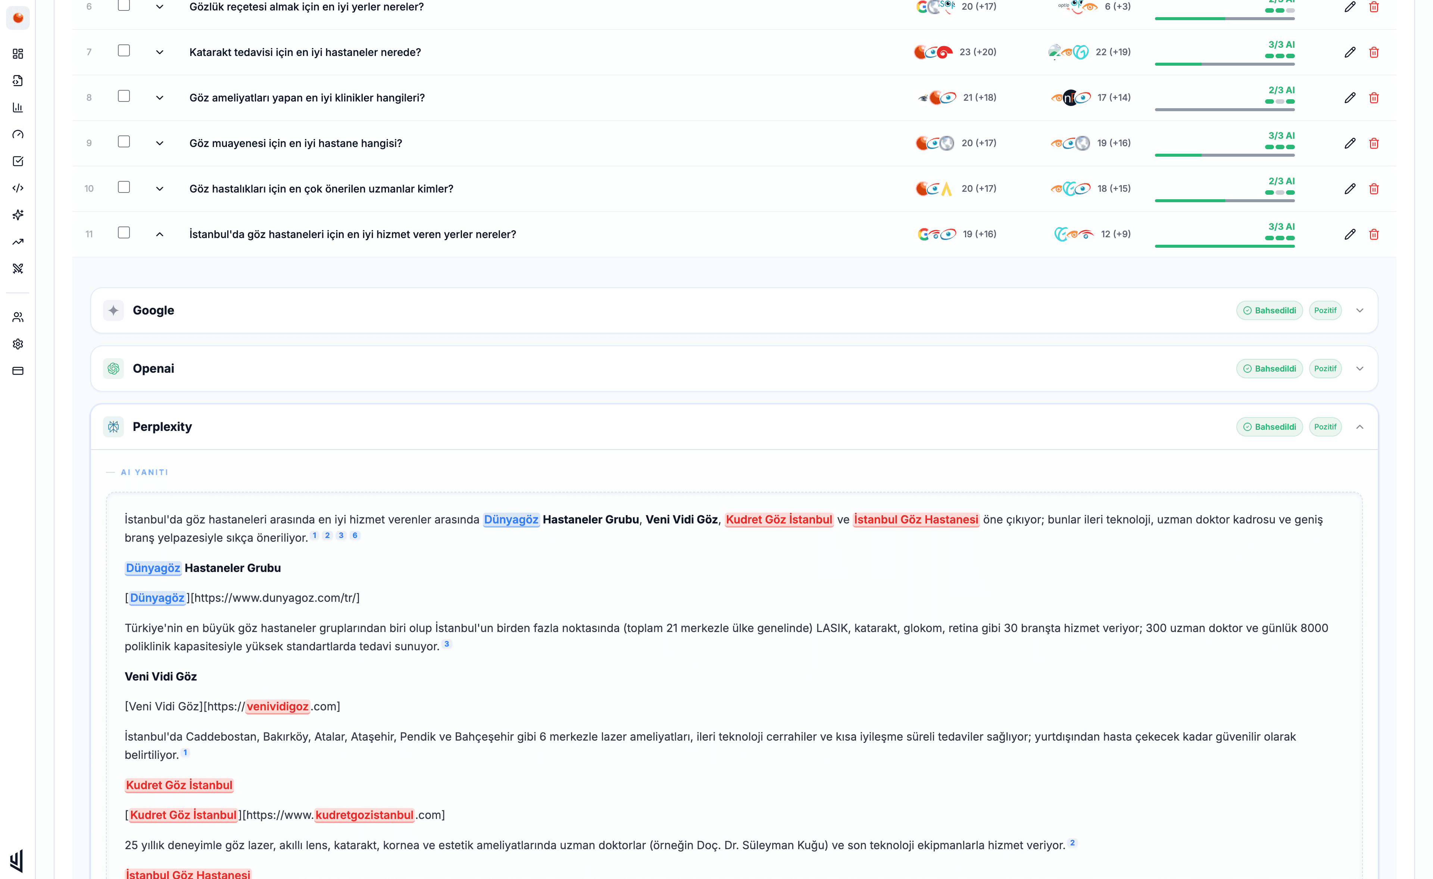This screenshot has width=1433, height=879.
Task: Edit the Katarakt tedavisi question with pencil
Action: (1350, 52)
